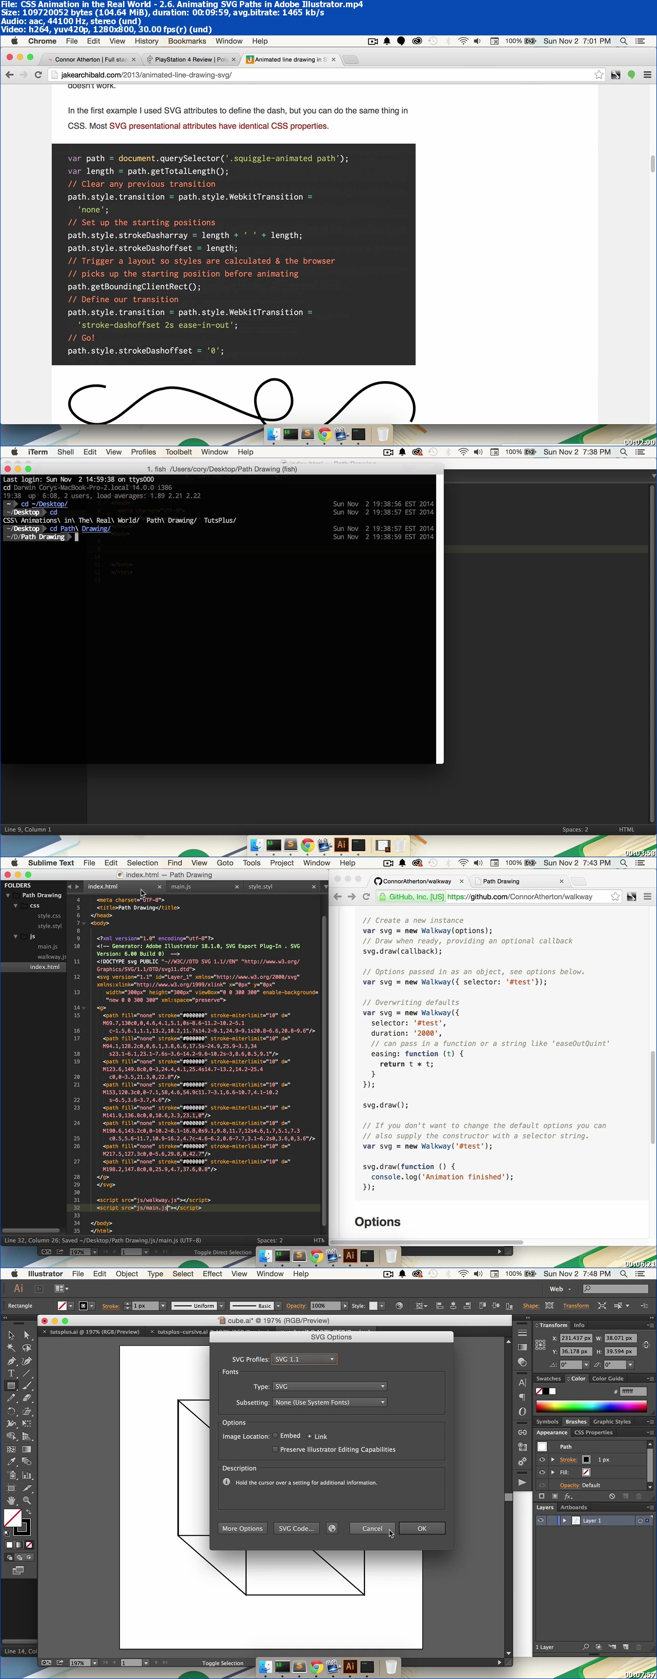Select the Zoom magnifier tool
Screen dimensions: 657x1679
[27, 1500]
